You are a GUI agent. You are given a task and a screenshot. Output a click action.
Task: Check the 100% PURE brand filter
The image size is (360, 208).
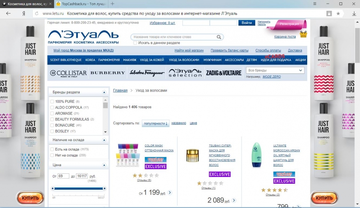(x=52, y=101)
